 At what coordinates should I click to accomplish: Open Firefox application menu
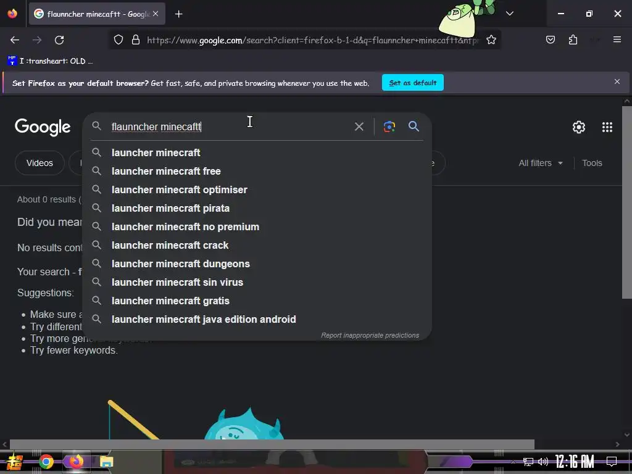[x=617, y=39]
